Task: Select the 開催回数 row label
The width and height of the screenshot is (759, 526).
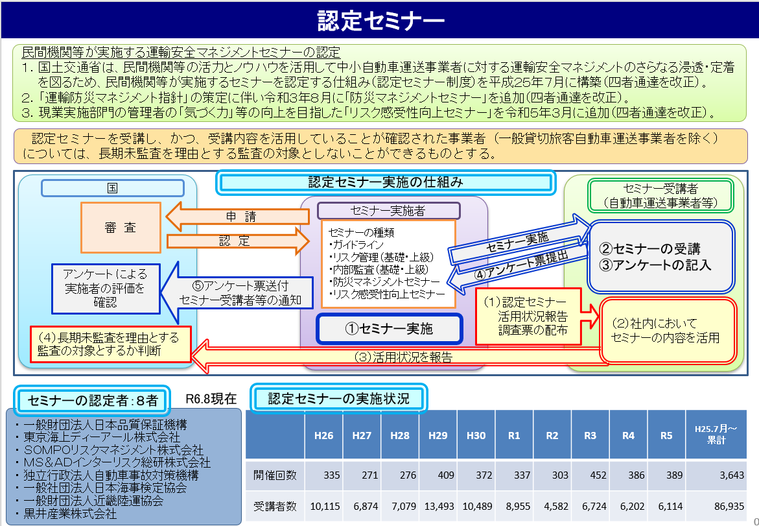Action: 275,475
